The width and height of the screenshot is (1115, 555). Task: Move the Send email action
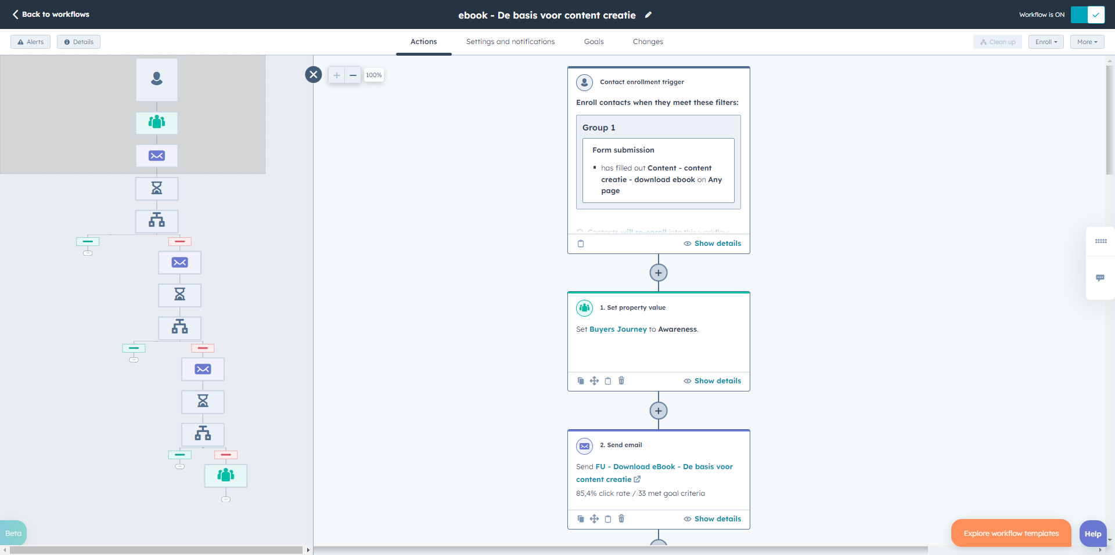(594, 519)
